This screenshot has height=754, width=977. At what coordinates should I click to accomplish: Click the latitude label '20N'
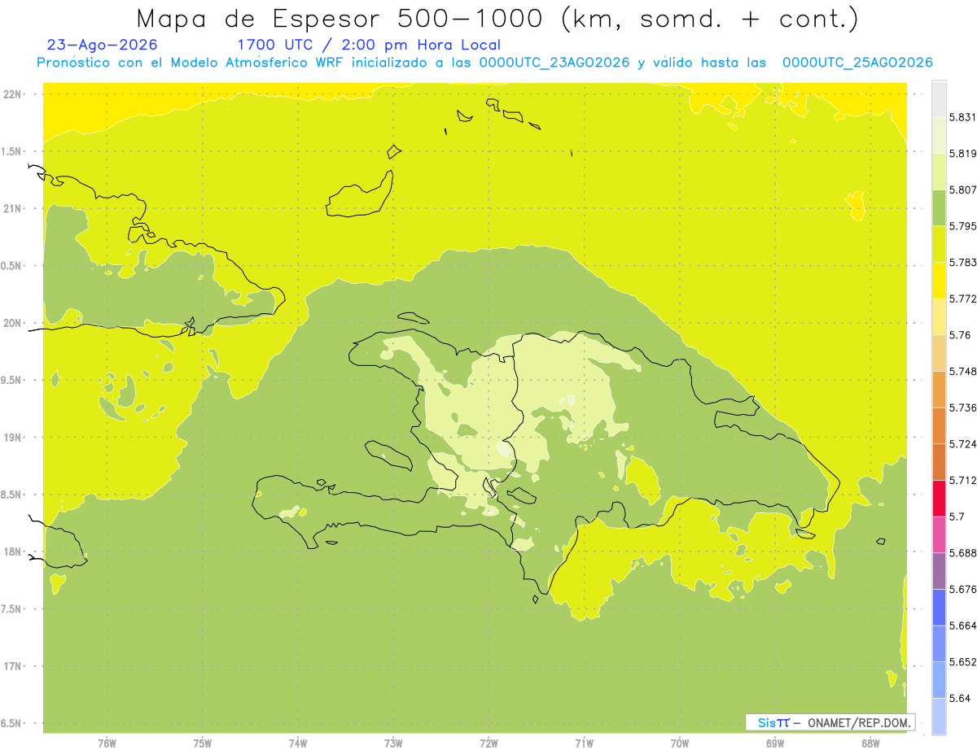[x=13, y=323]
